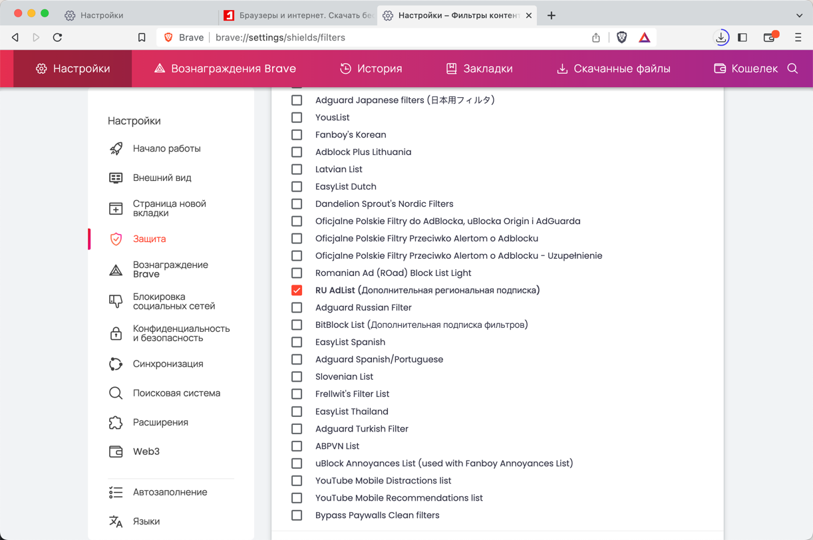
Task: Open Brave Rewards triangle icon in address bar
Action: pos(645,38)
